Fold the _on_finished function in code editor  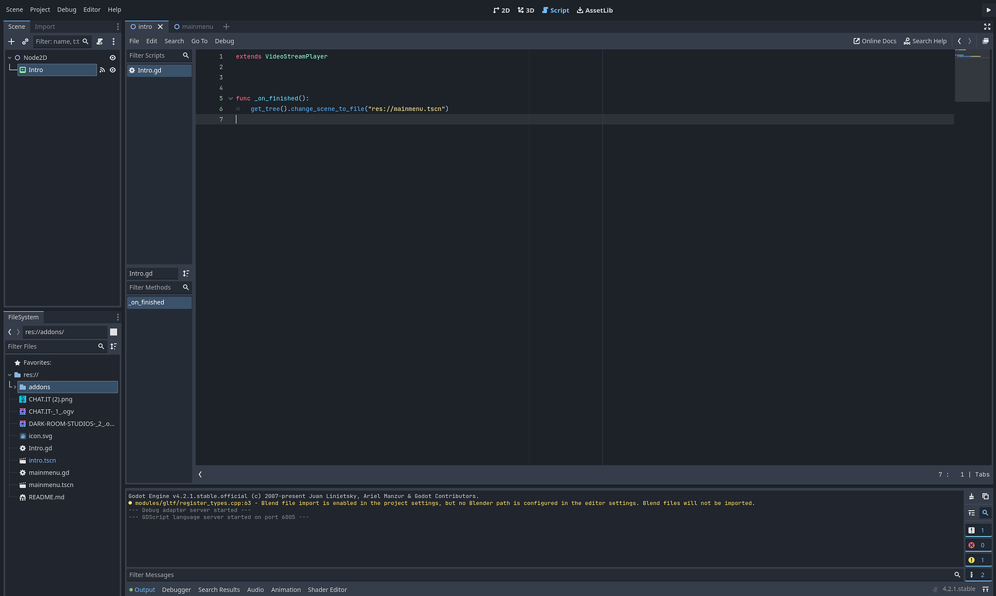coord(230,98)
